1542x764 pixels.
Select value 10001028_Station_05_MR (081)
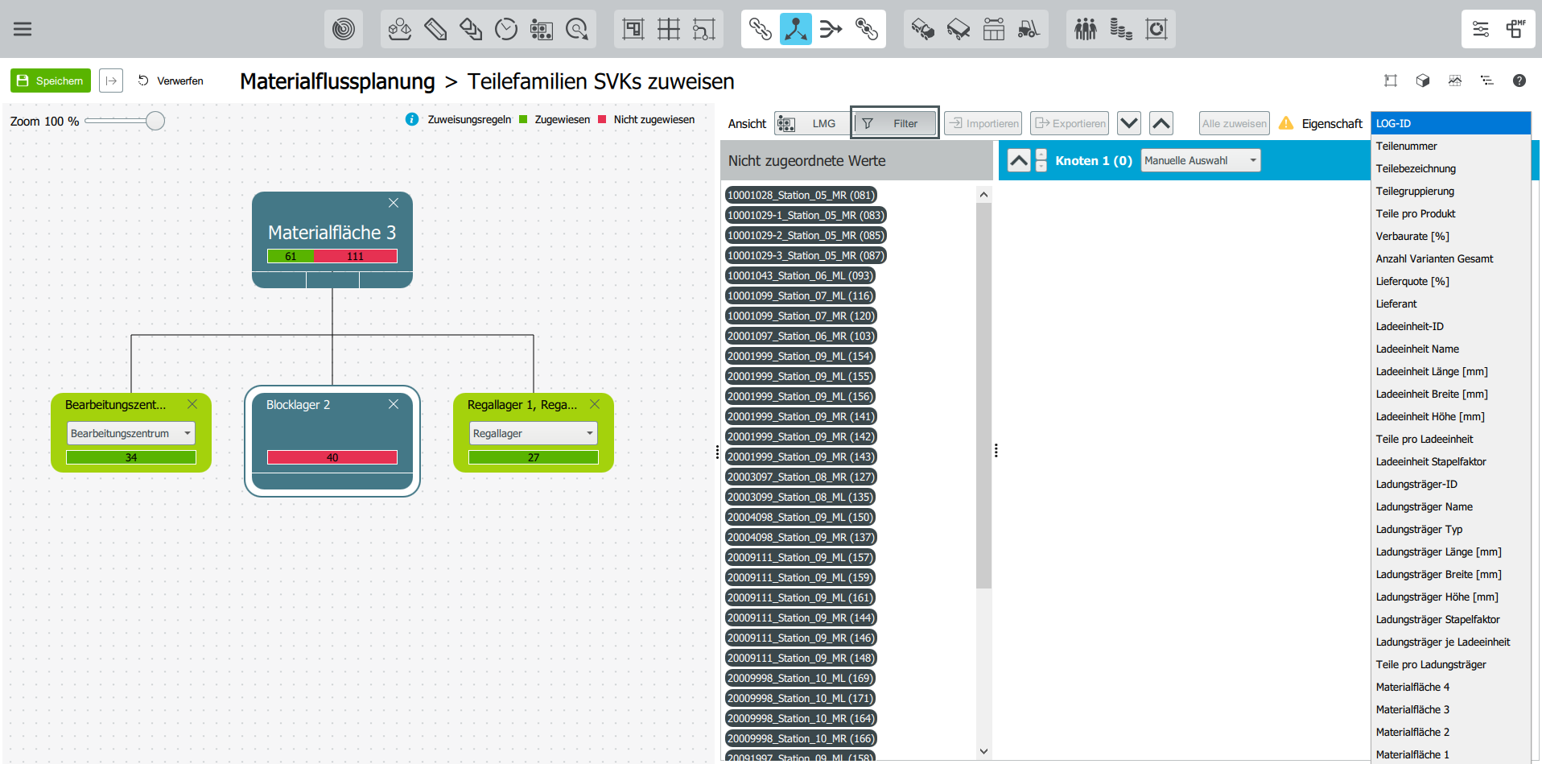click(x=800, y=195)
